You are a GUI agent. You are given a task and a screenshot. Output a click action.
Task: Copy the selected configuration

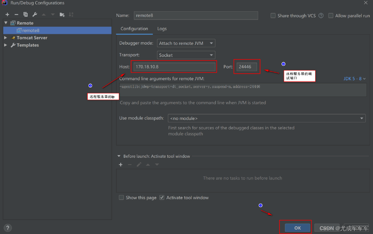tap(25, 15)
